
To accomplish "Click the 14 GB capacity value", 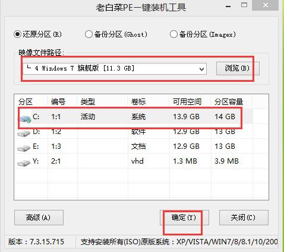I will (225, 117).
